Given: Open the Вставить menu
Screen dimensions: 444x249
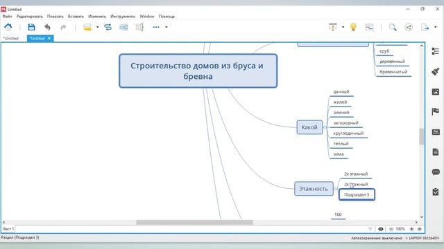Looking at the screenshot, I should click(x=76, y=17).
